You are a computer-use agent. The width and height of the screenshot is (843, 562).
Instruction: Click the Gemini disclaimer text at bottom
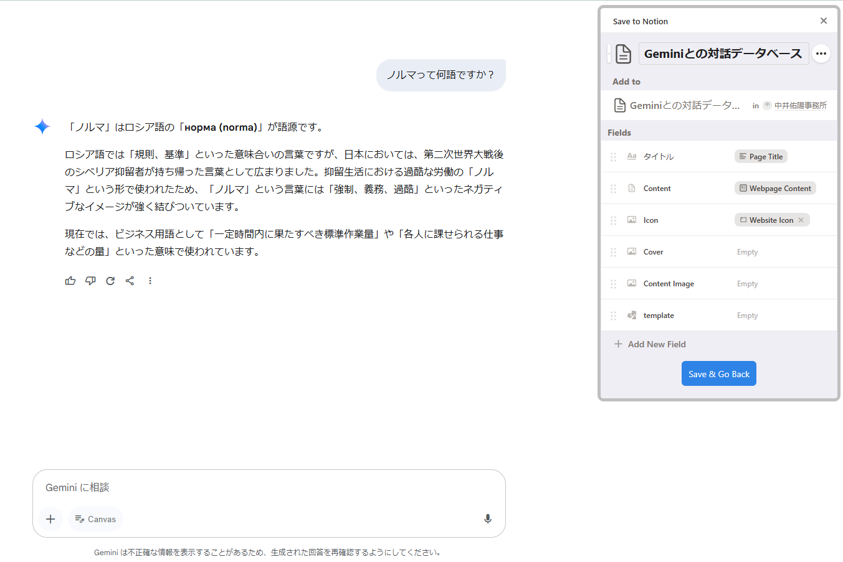(x=269, y=552)
